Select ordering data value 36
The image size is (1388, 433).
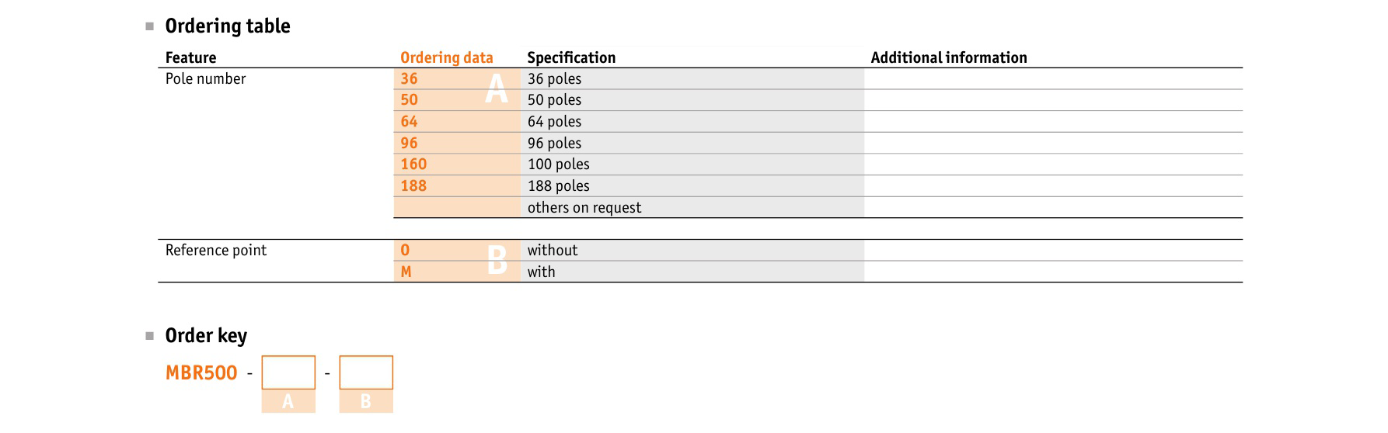pyautogui.click(x=409, y=79)
